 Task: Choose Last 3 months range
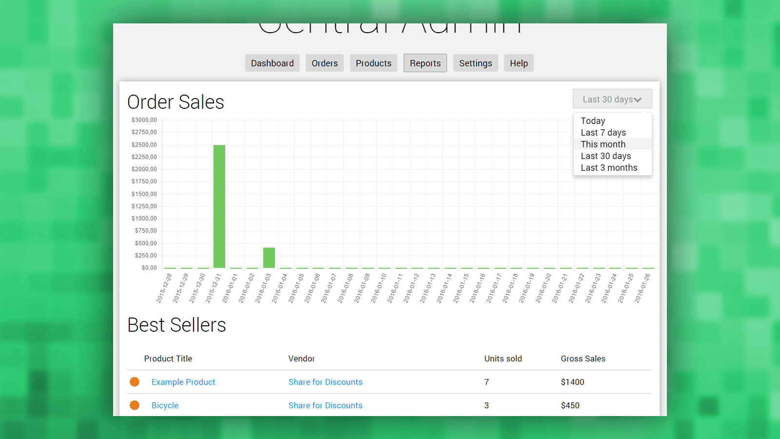pyautogui.click(x=609, y=168)
